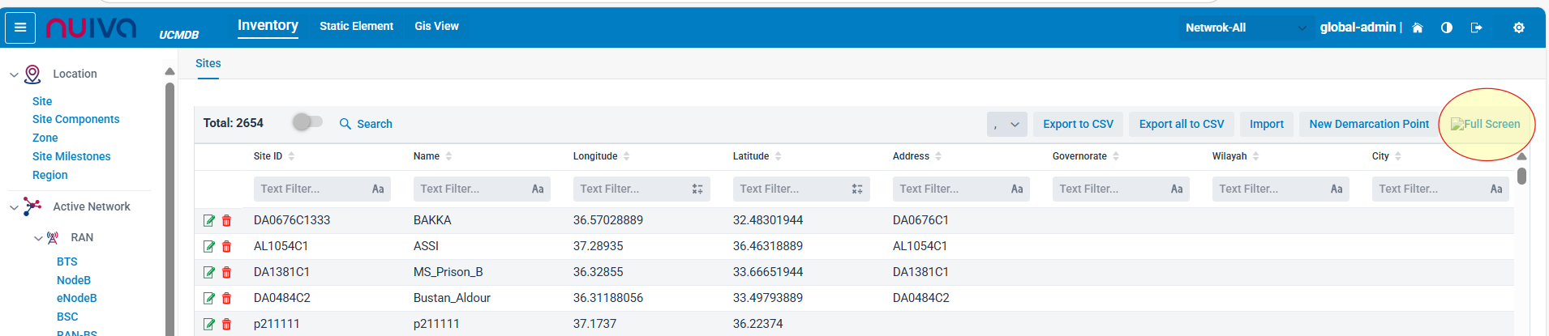Switch to Gis View tab
Screen dimensions: 1549x336
pos(436,26)
